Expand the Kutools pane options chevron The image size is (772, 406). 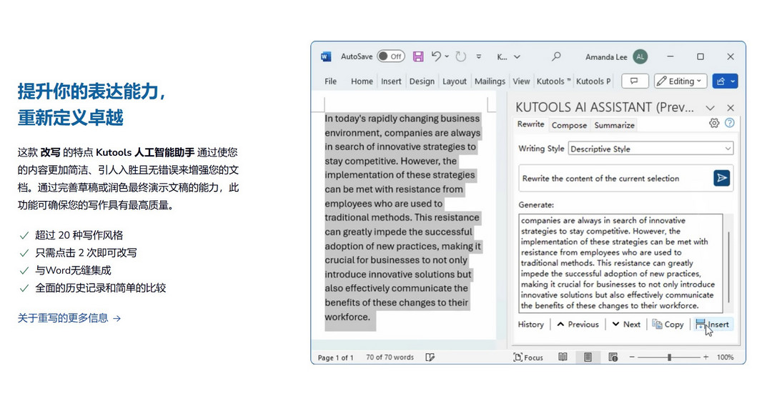click(711, 107)
